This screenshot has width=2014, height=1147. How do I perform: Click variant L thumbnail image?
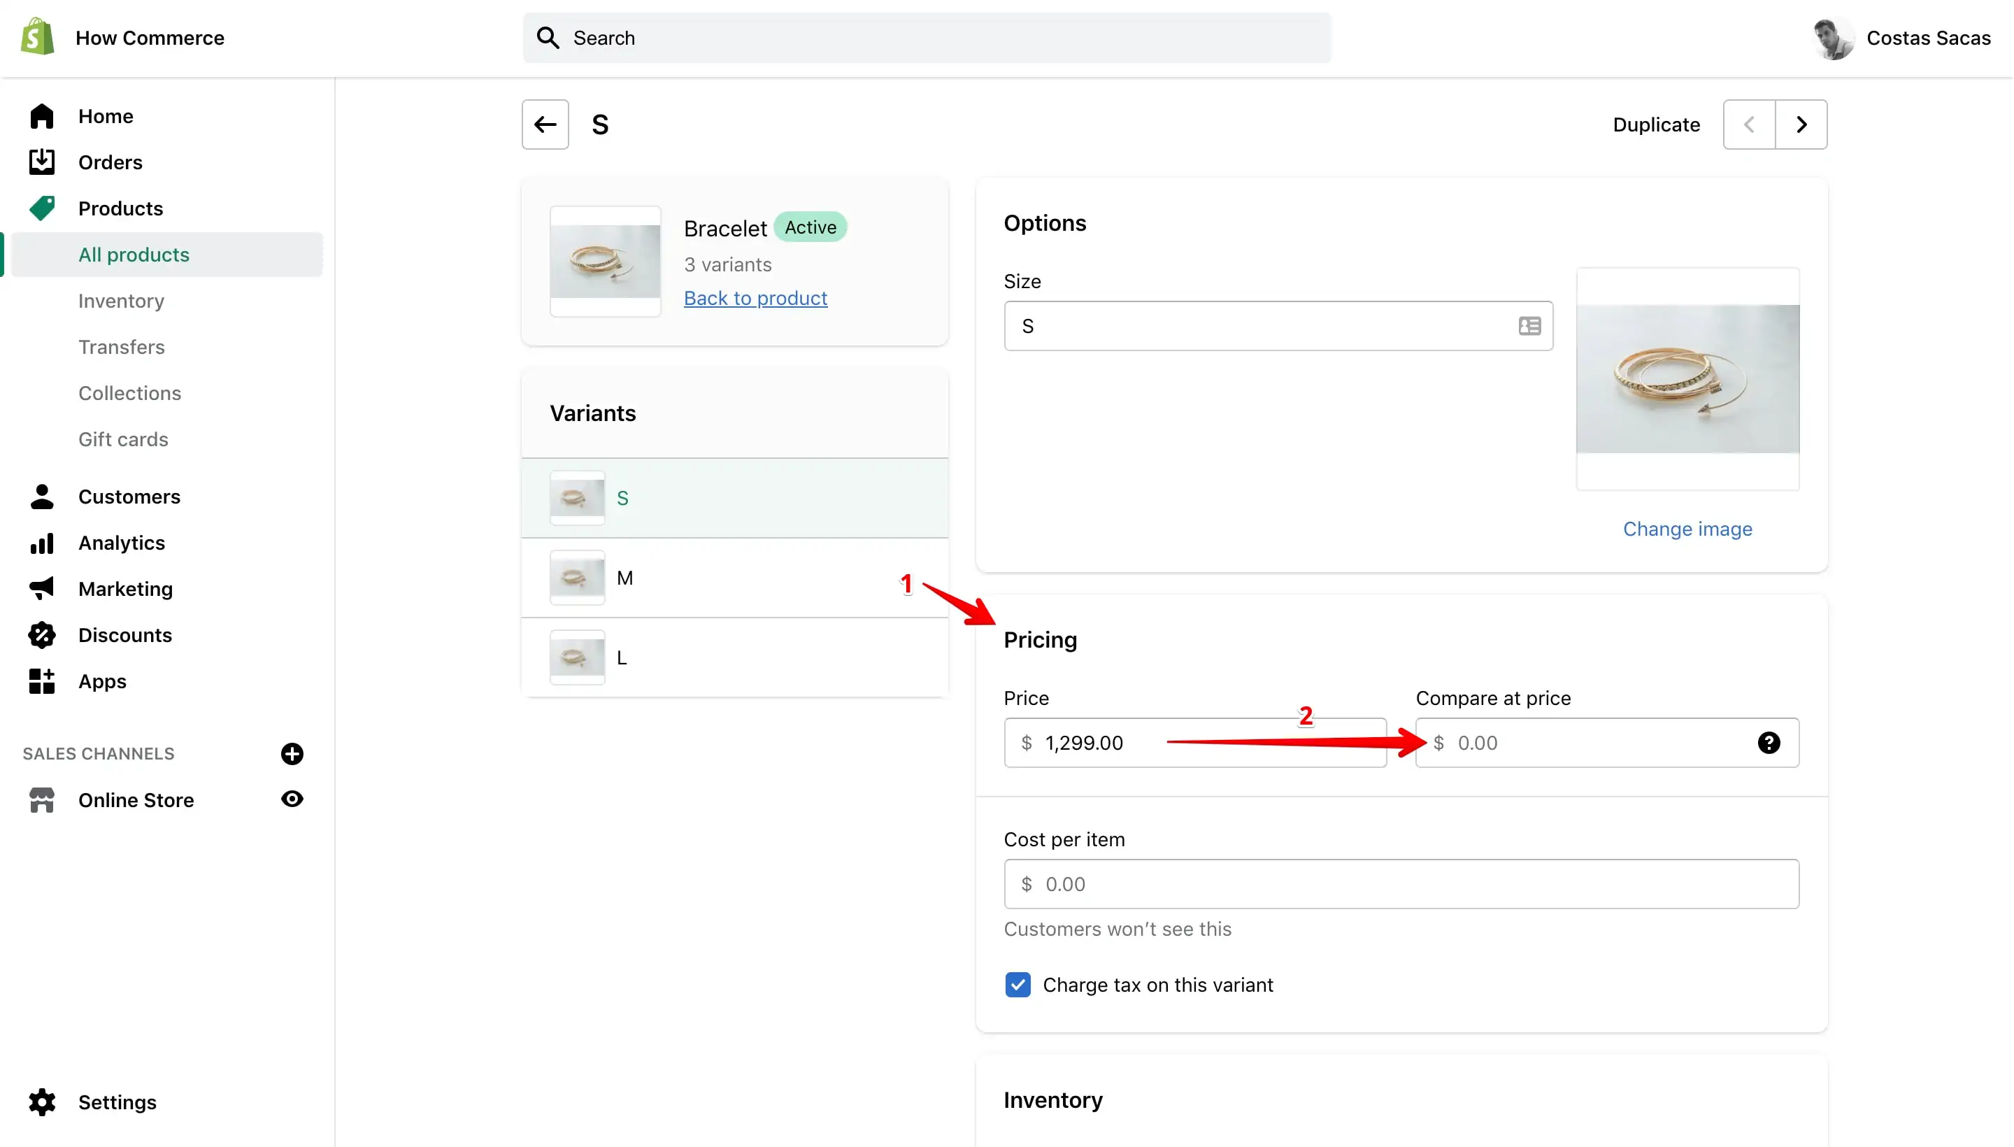pyautogui.click(x=578, y=657)
